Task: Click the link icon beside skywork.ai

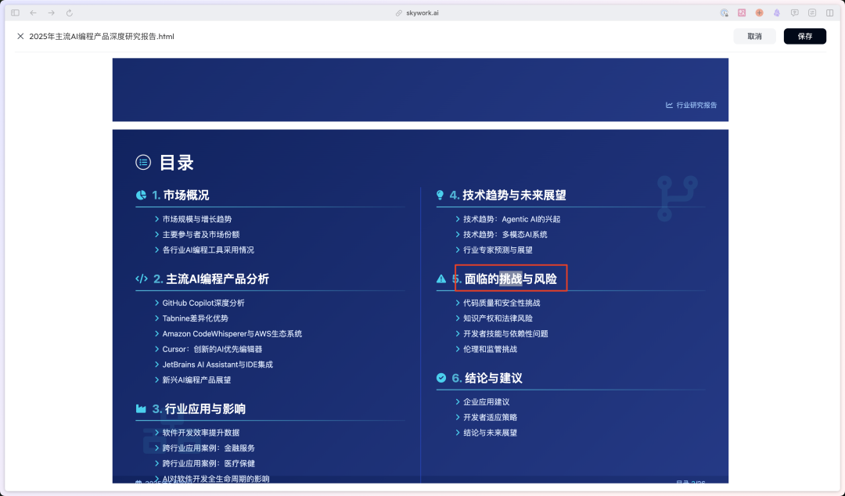Action: [x=399, y=13]
